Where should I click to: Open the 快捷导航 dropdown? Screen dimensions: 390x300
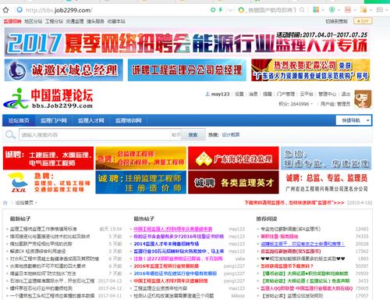(x=353, y=120)
